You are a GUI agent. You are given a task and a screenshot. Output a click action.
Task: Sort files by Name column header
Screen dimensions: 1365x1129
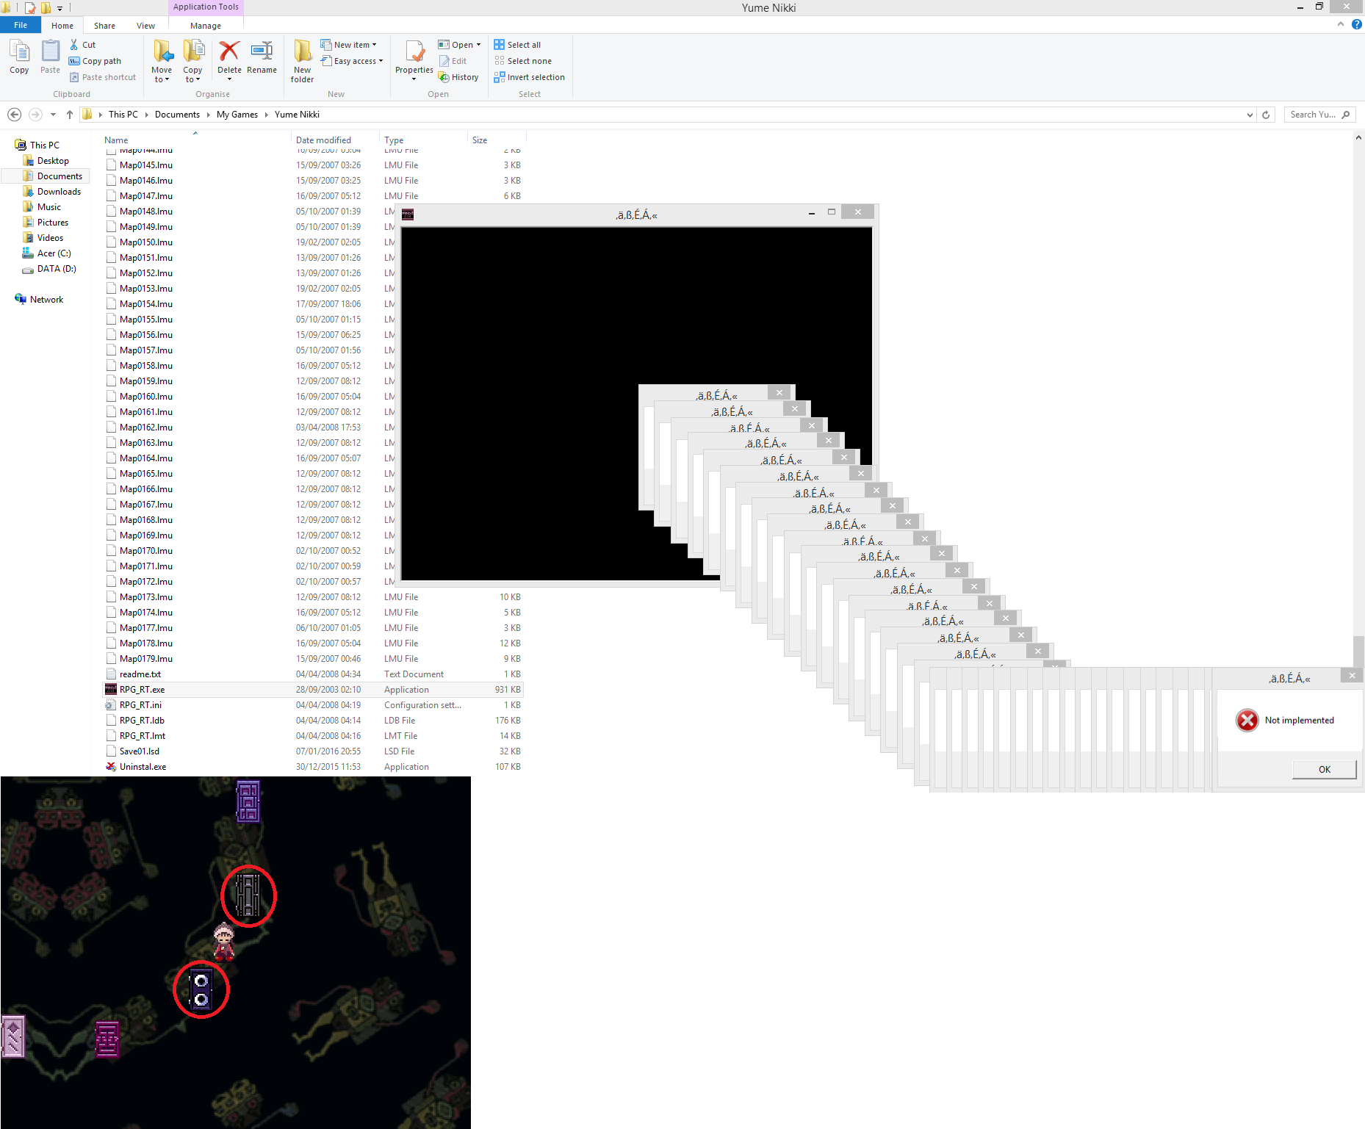[116, 140]
